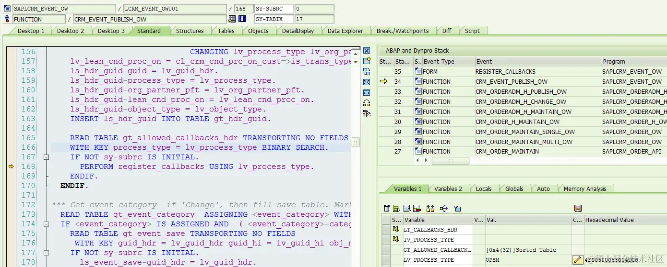Click the source icon in REGISTER_CALLBACKS stack row
Image resolution: width=667 pixels, height=267 pixels.
click(x=418, y=71)
